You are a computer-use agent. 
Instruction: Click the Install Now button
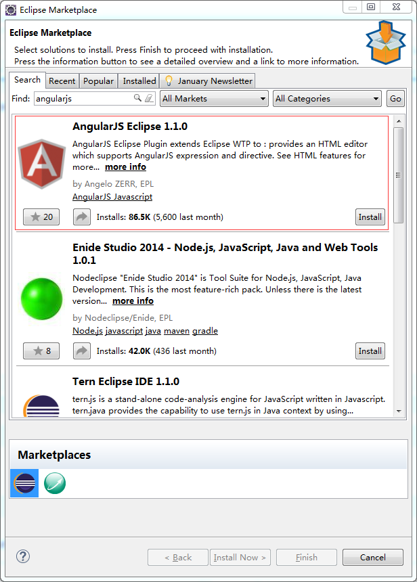(x=240, y=557)
